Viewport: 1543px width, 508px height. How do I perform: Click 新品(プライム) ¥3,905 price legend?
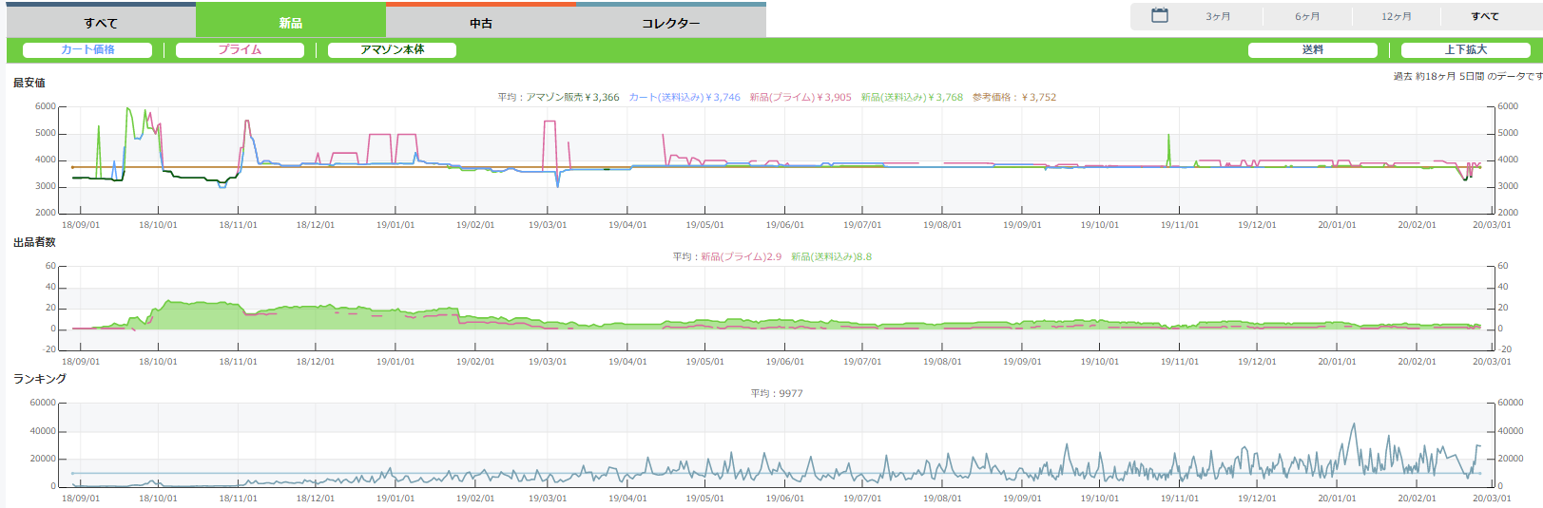click(x=800, y=97)
